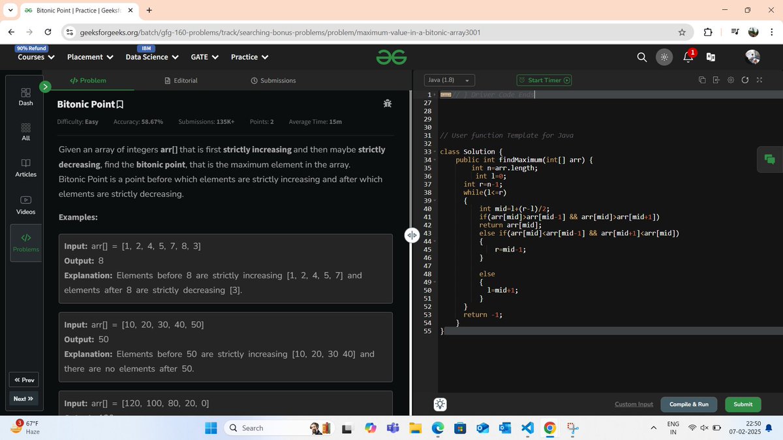
Task: Switch to the Submissions tab
Action: pyautogui.click(x=273, y=80)
